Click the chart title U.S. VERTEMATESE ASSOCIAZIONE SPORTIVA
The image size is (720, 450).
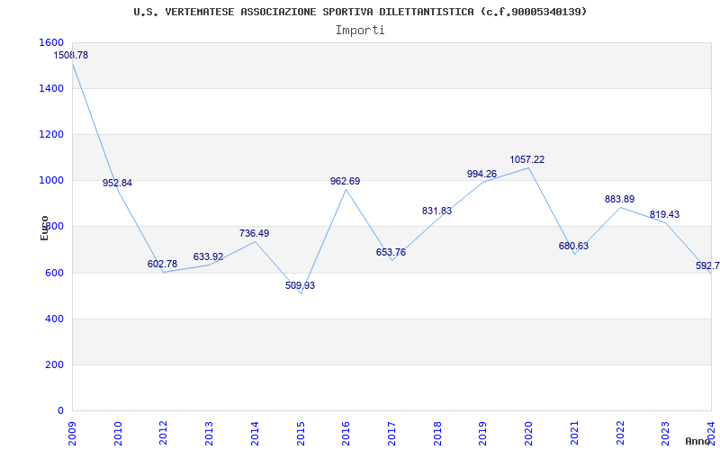(360, 12)
